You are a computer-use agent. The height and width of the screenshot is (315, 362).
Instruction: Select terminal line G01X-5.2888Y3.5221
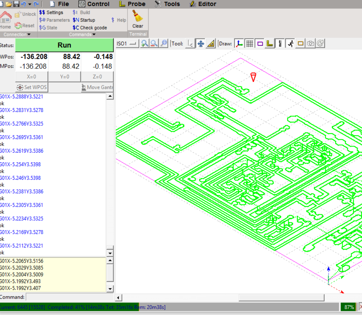[21, 97]
